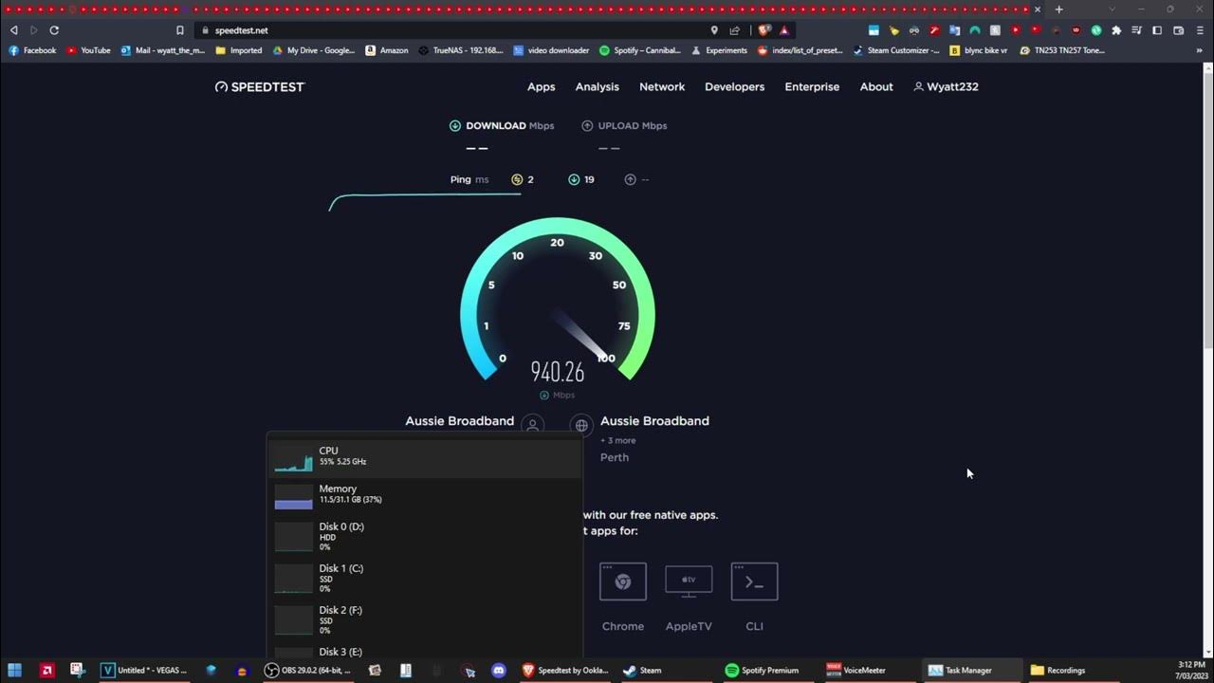Open the Imported bookmarks folder
Viewport: 1214px width, 683px height.
239,50
